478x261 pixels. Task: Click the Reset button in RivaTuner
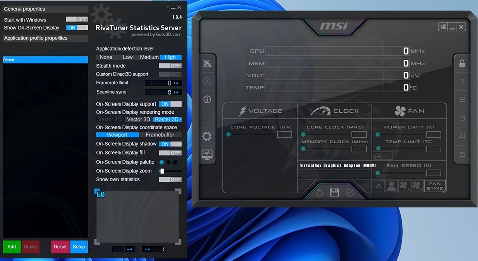[x=60, y=247]
